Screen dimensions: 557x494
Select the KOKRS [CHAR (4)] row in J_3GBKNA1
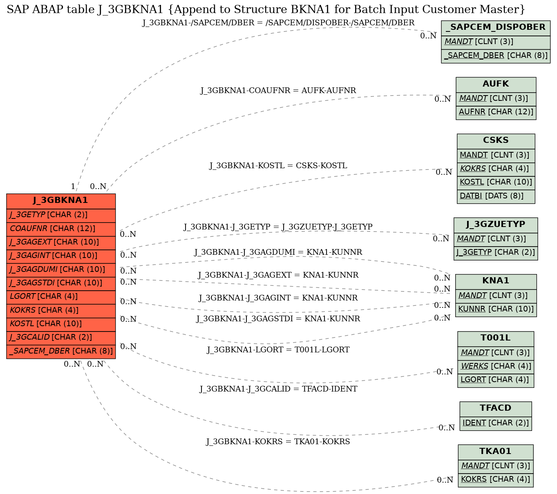pyautogui.click(x=61, y=311)
